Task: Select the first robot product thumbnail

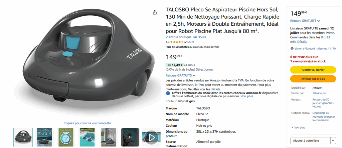Action: coord(23,137)
